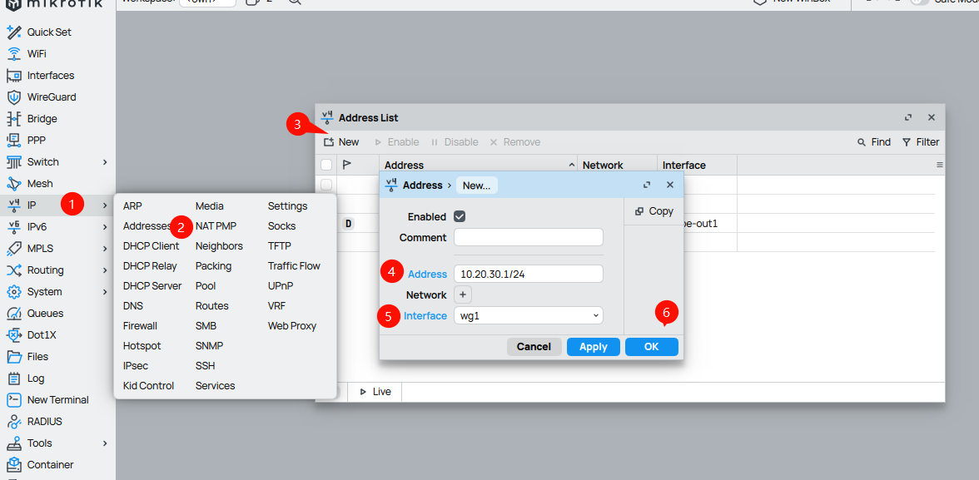The image size is (979, 480).
Task: Click the Find search icon
Action: [862, 142]
